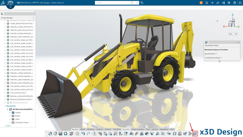Expand the Mates section
Screen dimensions: 243x137
point(5,126)
